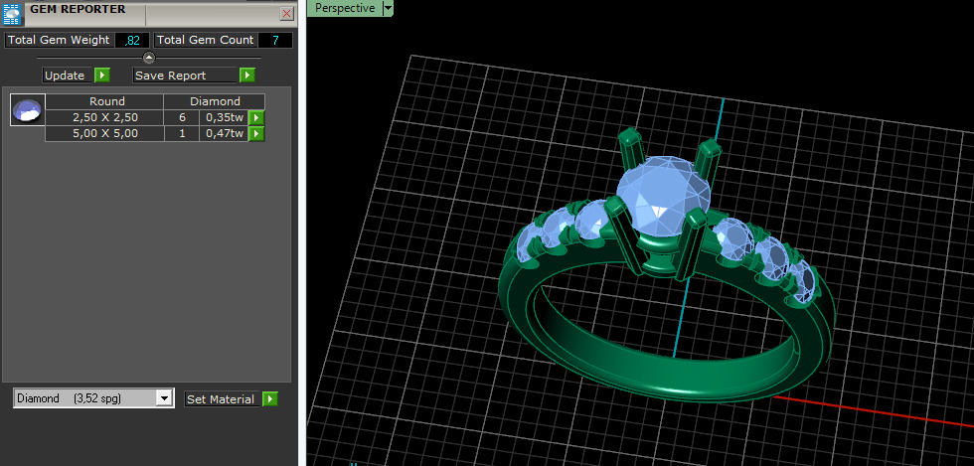Click the Total Gem Count label
The image size is (974, 466).
[205, 41]
